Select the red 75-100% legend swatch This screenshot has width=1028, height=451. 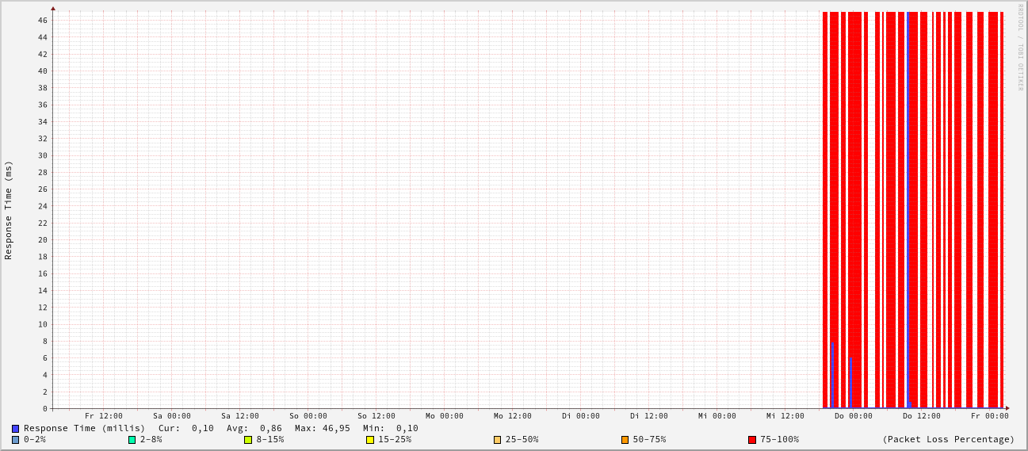[752, 440]
